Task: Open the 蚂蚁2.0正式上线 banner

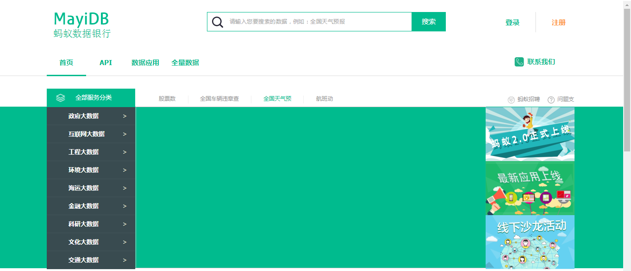Action: (x=529, y=133)
